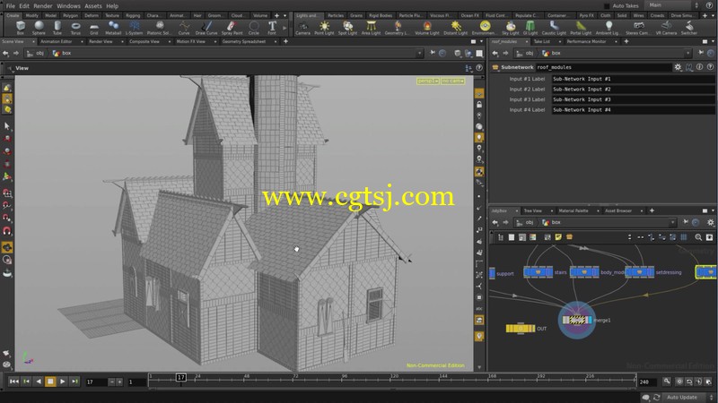Click the Switcher shelf tool
The image size is (718, 403).
[x=689, y=28]
